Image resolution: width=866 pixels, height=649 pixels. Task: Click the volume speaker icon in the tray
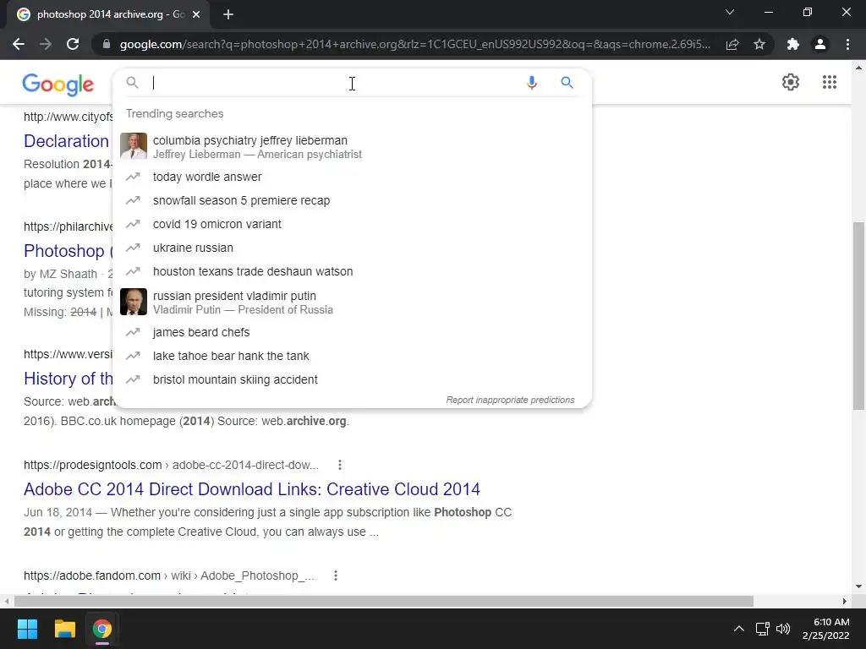click(783, 629)
